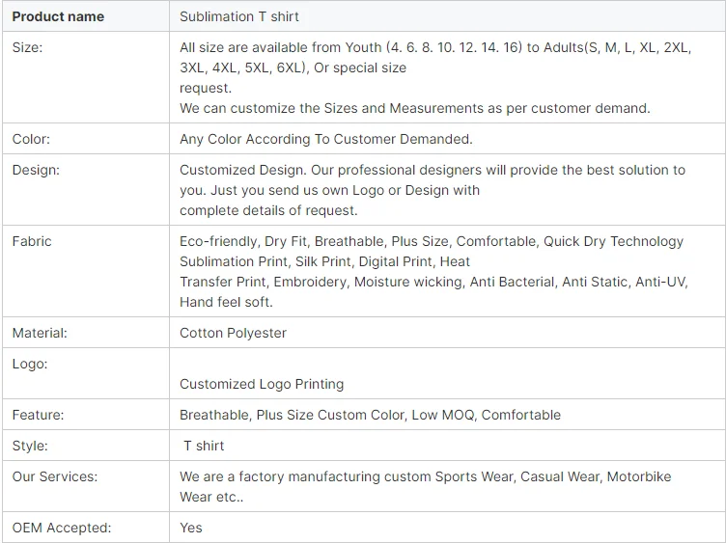This screenshot has width=726, height=543.
Task: Click the "Style:" row label
Action: coord(29,446)
